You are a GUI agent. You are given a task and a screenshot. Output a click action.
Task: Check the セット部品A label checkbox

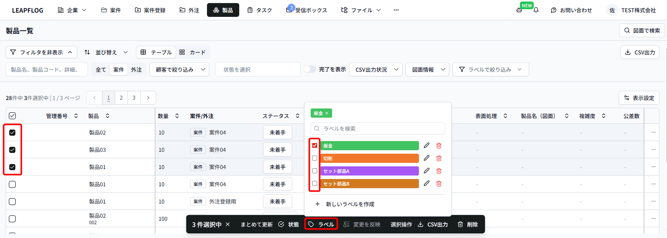[315, 171]
